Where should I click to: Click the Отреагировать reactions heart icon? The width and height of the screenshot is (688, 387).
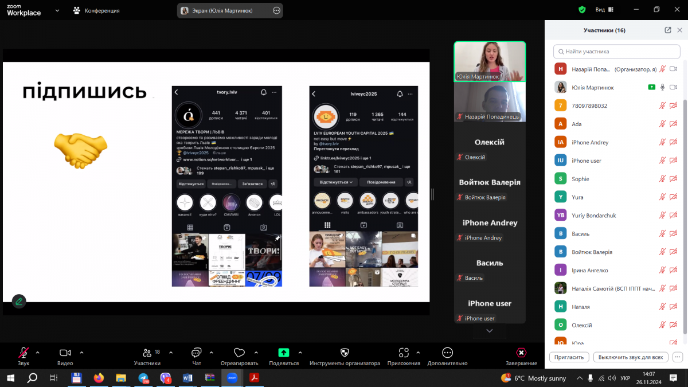(x=239, y=353)
